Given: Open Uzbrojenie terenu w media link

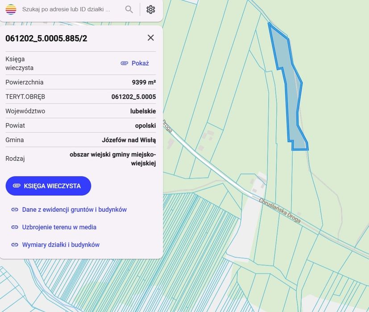Looking at the screenshot, I should point(59,227).
